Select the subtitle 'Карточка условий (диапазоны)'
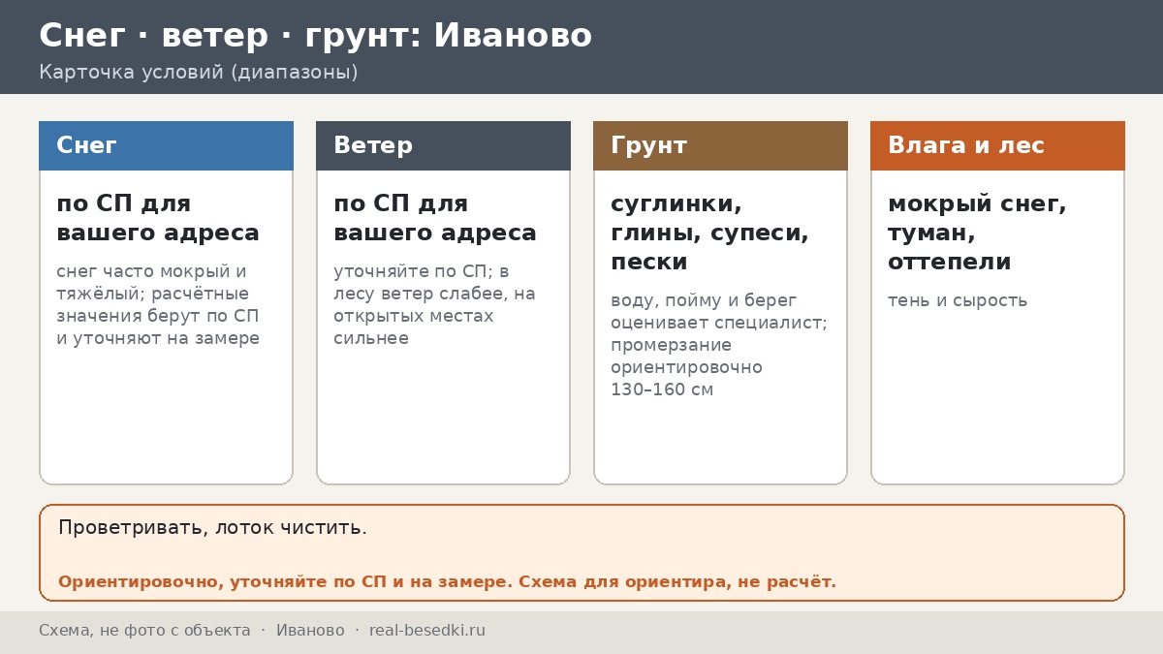Viewport: 1163px width, 654px height. pyautogui.click(x=199, y=73)
